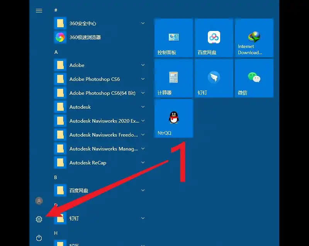Expand the hamburger menu at top
Image resolution: width=309 pixels, height=246 pixels.
click(x=39, y=10)
